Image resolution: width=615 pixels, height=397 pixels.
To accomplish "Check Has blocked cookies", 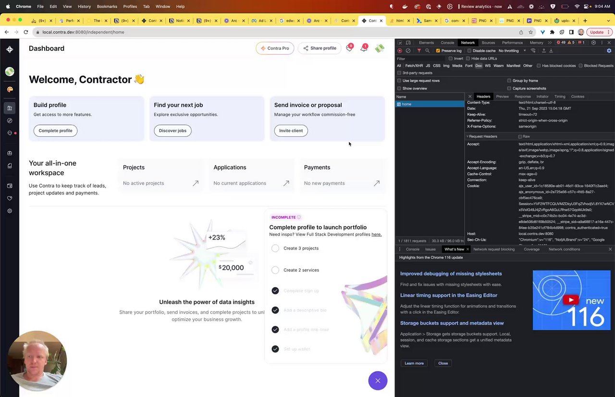I will [539, 66].
